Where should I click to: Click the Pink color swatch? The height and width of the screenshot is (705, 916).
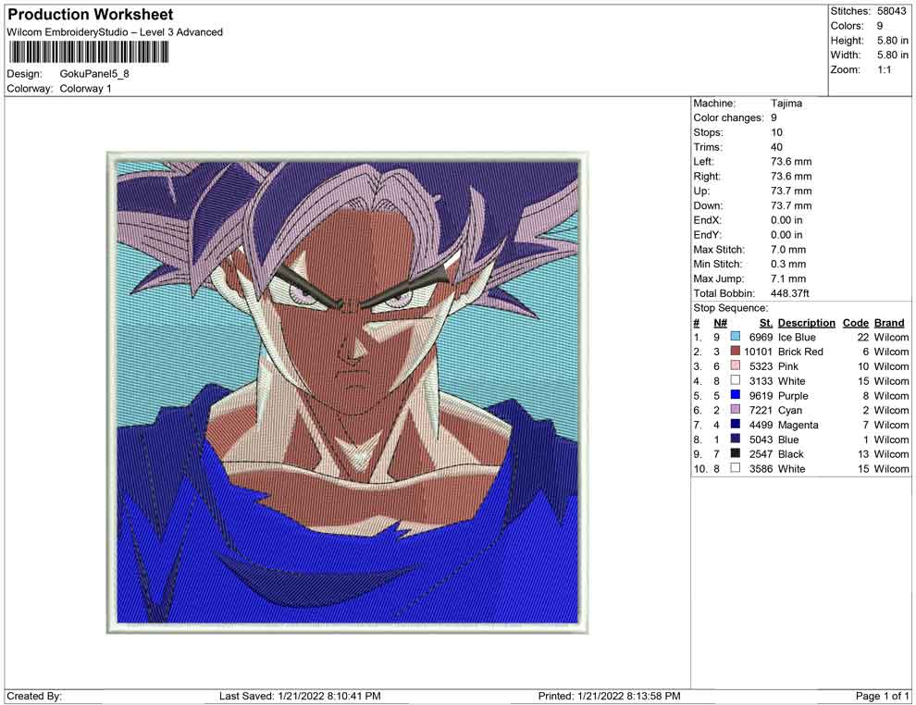coord(736,365)
